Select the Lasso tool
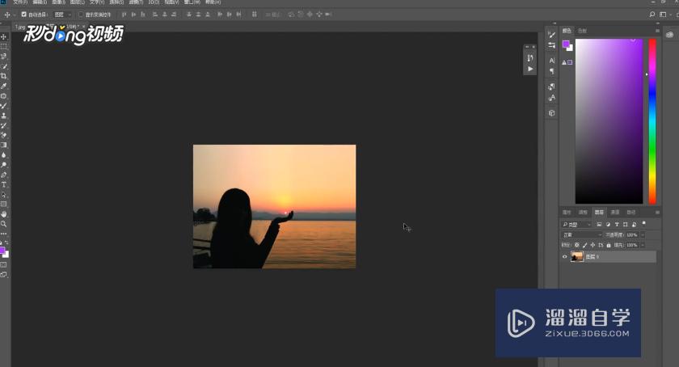Image resolution: width=679 pixels, height=367 pixels. [4, 57]
